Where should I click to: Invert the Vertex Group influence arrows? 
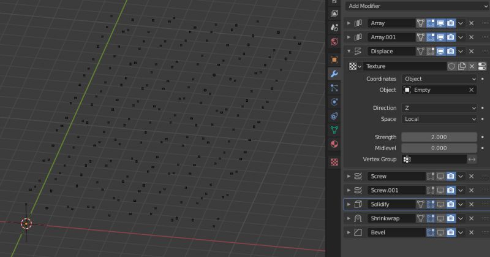(472, 159)
